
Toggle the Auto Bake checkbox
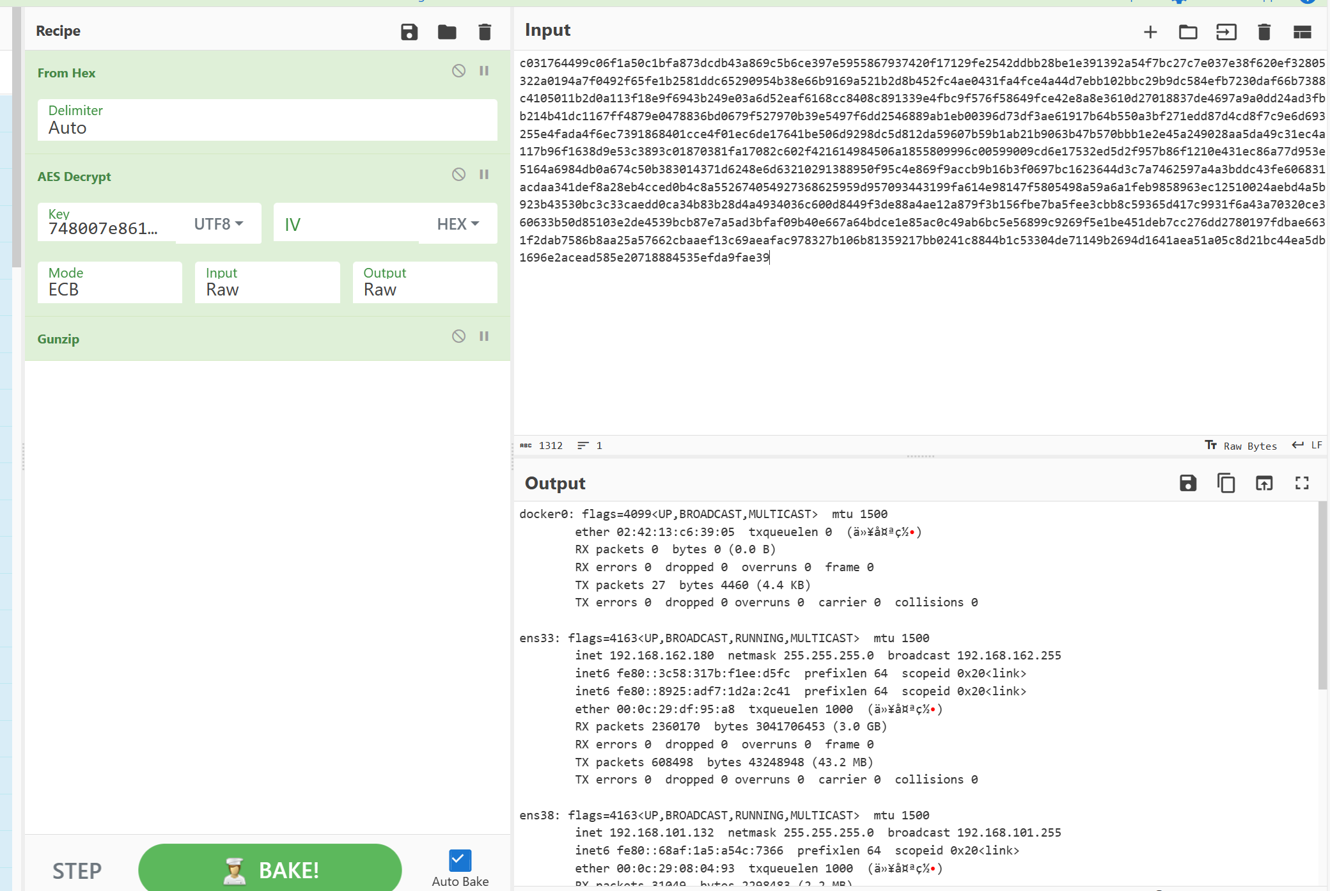[460, 860]
